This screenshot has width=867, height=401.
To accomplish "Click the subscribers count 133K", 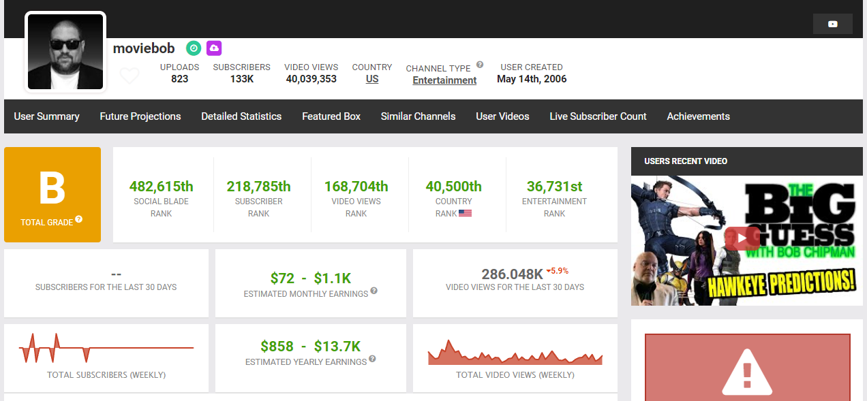I will coord(242,79).
